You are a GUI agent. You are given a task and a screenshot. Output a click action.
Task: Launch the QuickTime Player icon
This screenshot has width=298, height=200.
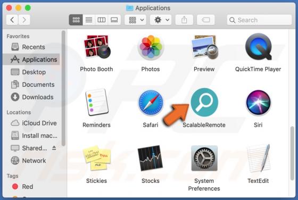[258, 46]
